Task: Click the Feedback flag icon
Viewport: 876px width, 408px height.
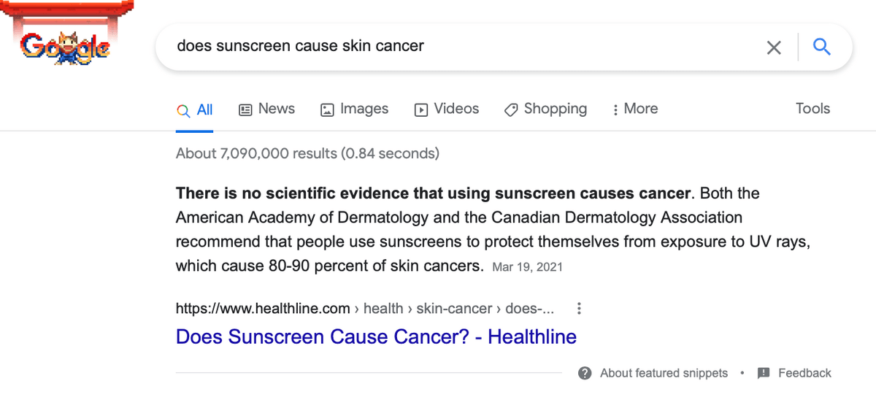Action: click(764, 373)
